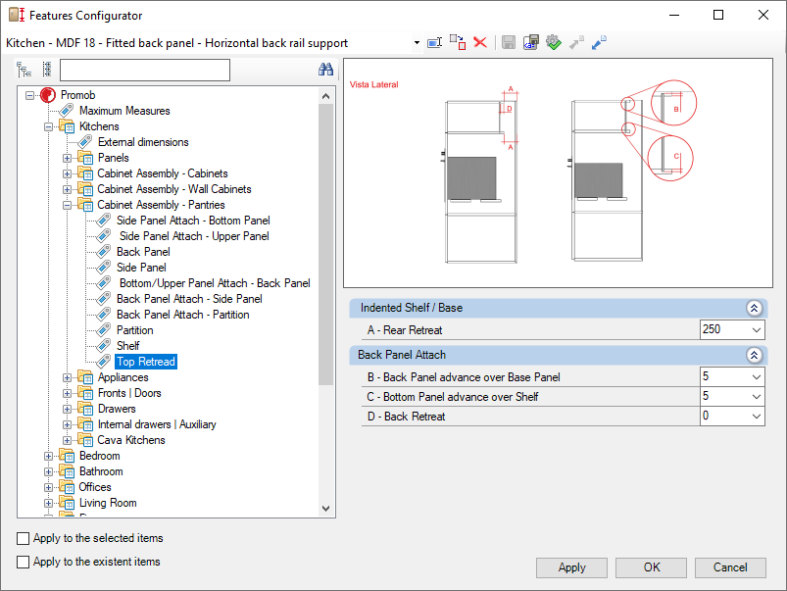Expand Cabinet Assembly - Cabinets folder
The image size is (787, 591).
[67, 173]
